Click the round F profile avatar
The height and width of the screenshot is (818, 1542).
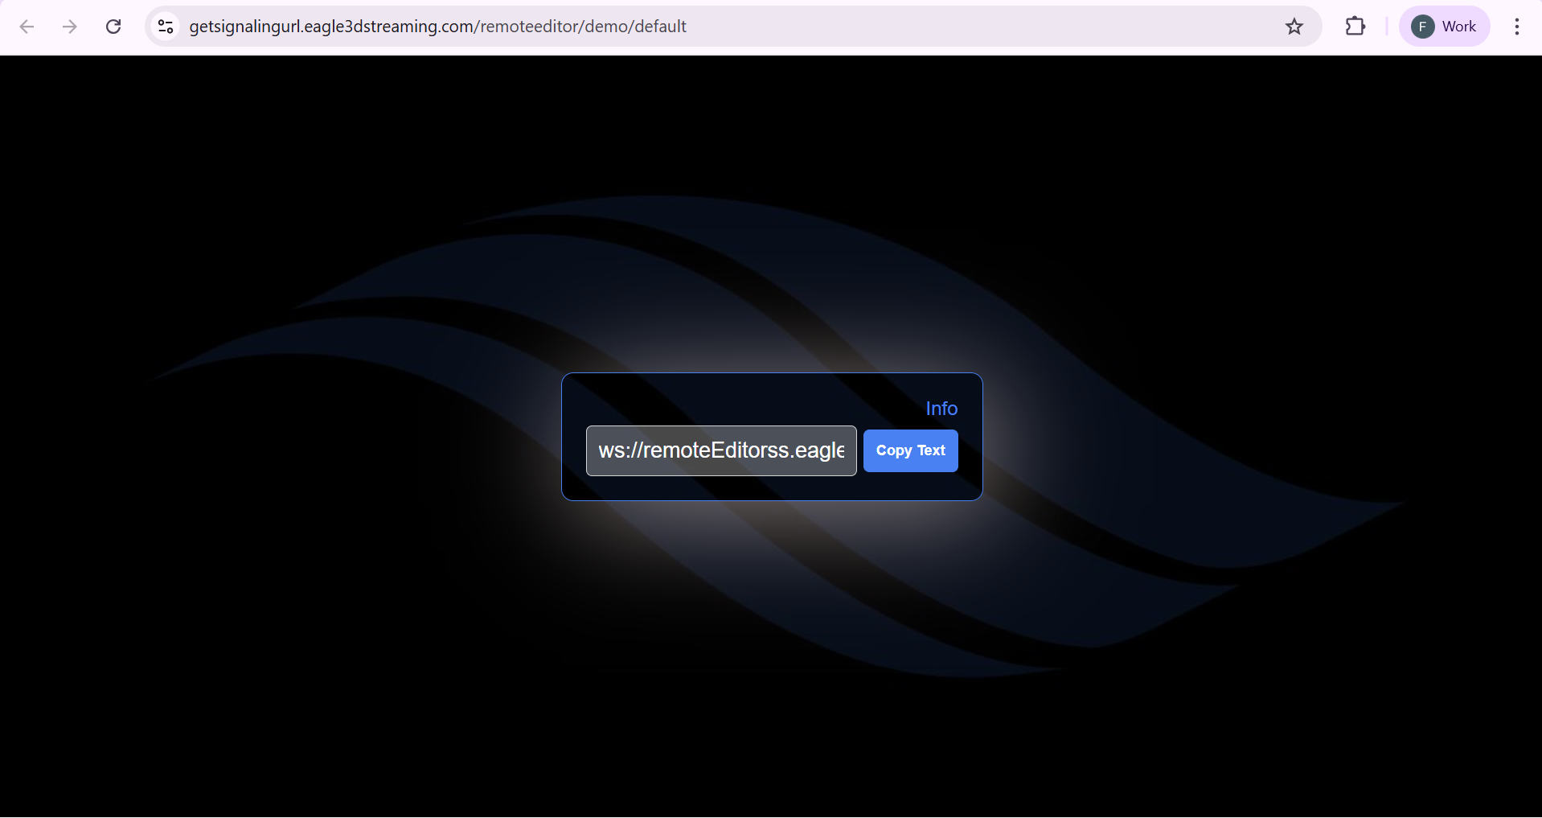pos(1422,27)
